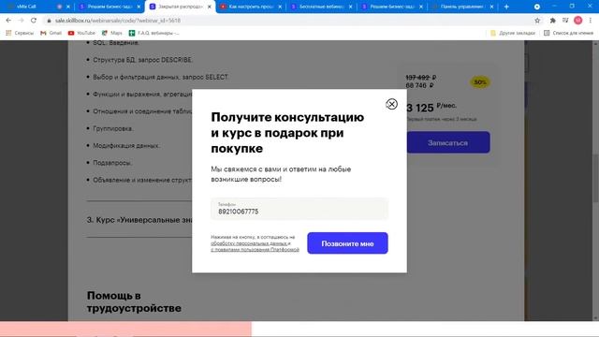Open the media controls icon in the toolbar
The width and height of the screenshot is (599, 337).
click(x=565, y=21)
